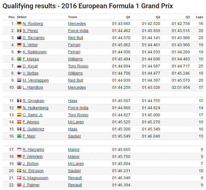
Task: Click the Q3 column header
Action: [188, 17]
